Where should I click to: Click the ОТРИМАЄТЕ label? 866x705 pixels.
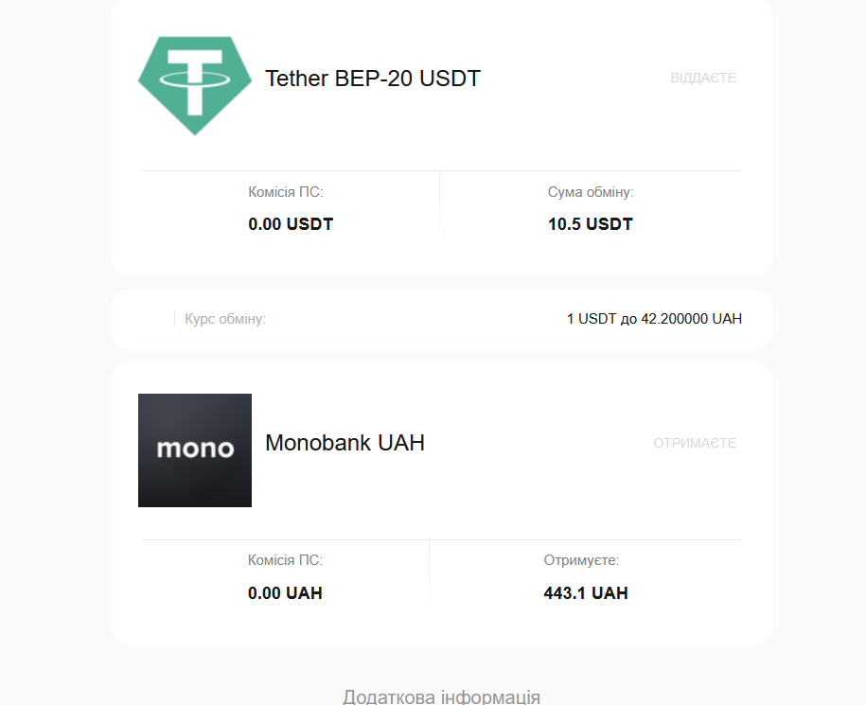695,443
